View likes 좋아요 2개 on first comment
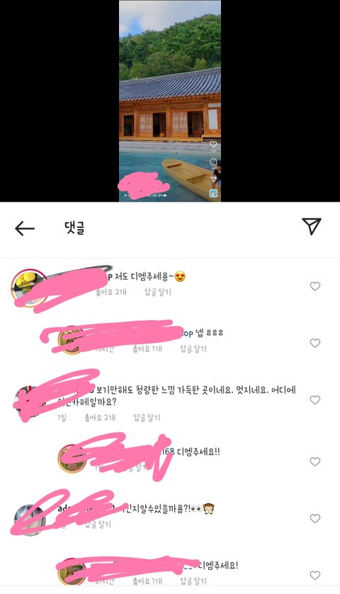340x594 pixels. pos(110,292)
